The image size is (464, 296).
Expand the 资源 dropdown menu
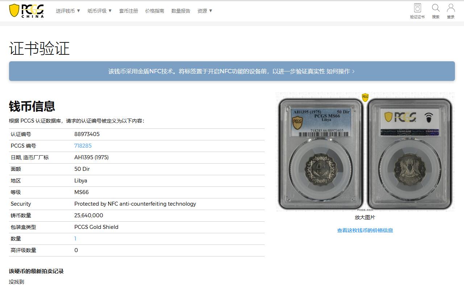(205, 11)
